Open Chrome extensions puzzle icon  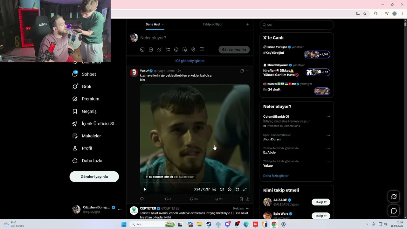pyautogui.click(x=376, y=13)
